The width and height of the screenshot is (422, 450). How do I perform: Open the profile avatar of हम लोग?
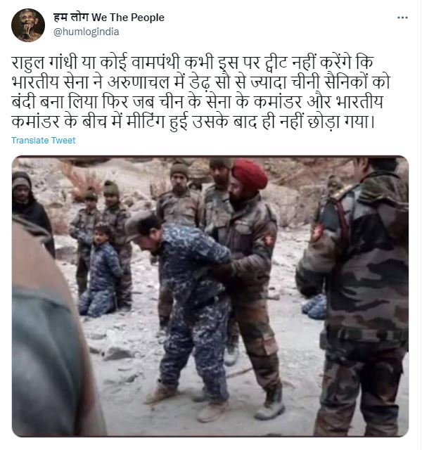pyautogui.click(x=28, y=25)
